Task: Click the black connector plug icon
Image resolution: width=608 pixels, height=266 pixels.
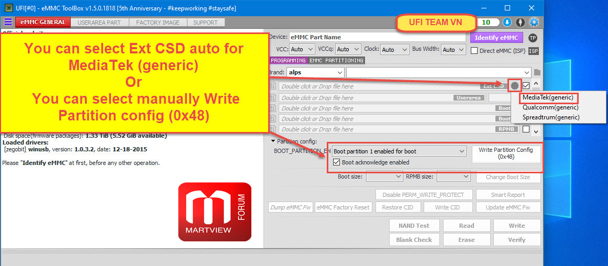Action: click(521, 22)
